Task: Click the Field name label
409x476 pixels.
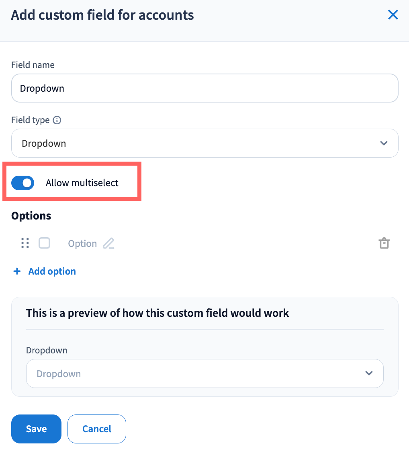Action: tap(33, 65)
